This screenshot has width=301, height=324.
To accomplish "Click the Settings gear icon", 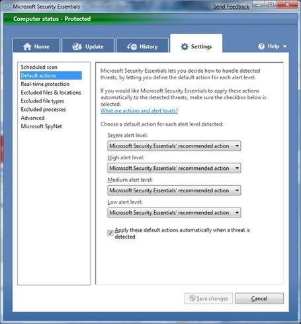I will click(x=185, y=46).
